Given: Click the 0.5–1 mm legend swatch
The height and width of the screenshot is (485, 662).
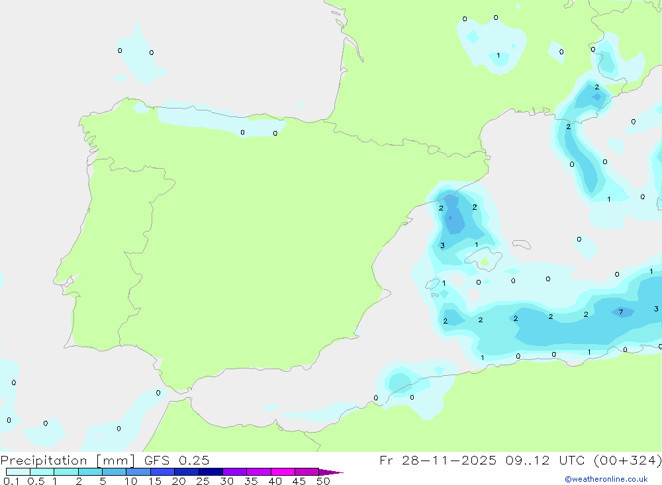Looking at the screenshot, I should pyautogui.click(x=42, y=472).
